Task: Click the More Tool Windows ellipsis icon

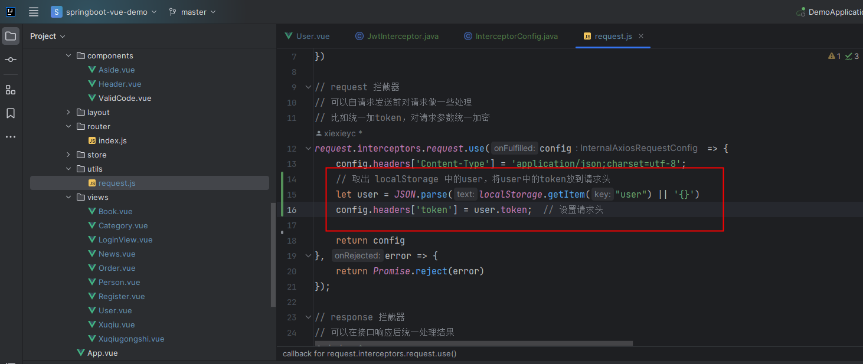Action: pos(10,136)
